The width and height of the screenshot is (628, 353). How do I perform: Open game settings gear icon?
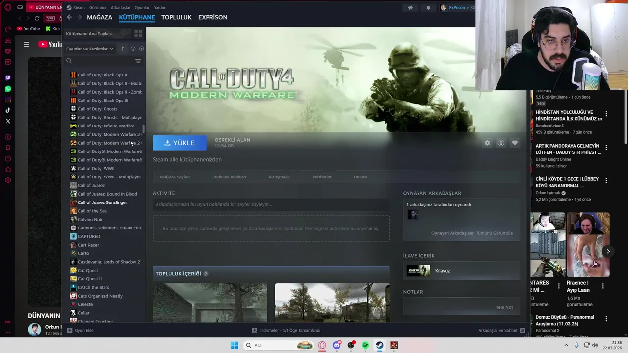(x=487, y=143)
